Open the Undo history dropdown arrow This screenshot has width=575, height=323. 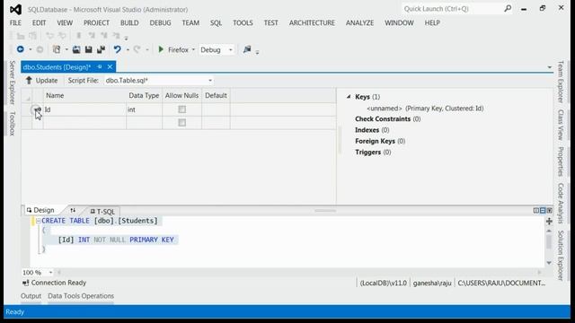128,50
